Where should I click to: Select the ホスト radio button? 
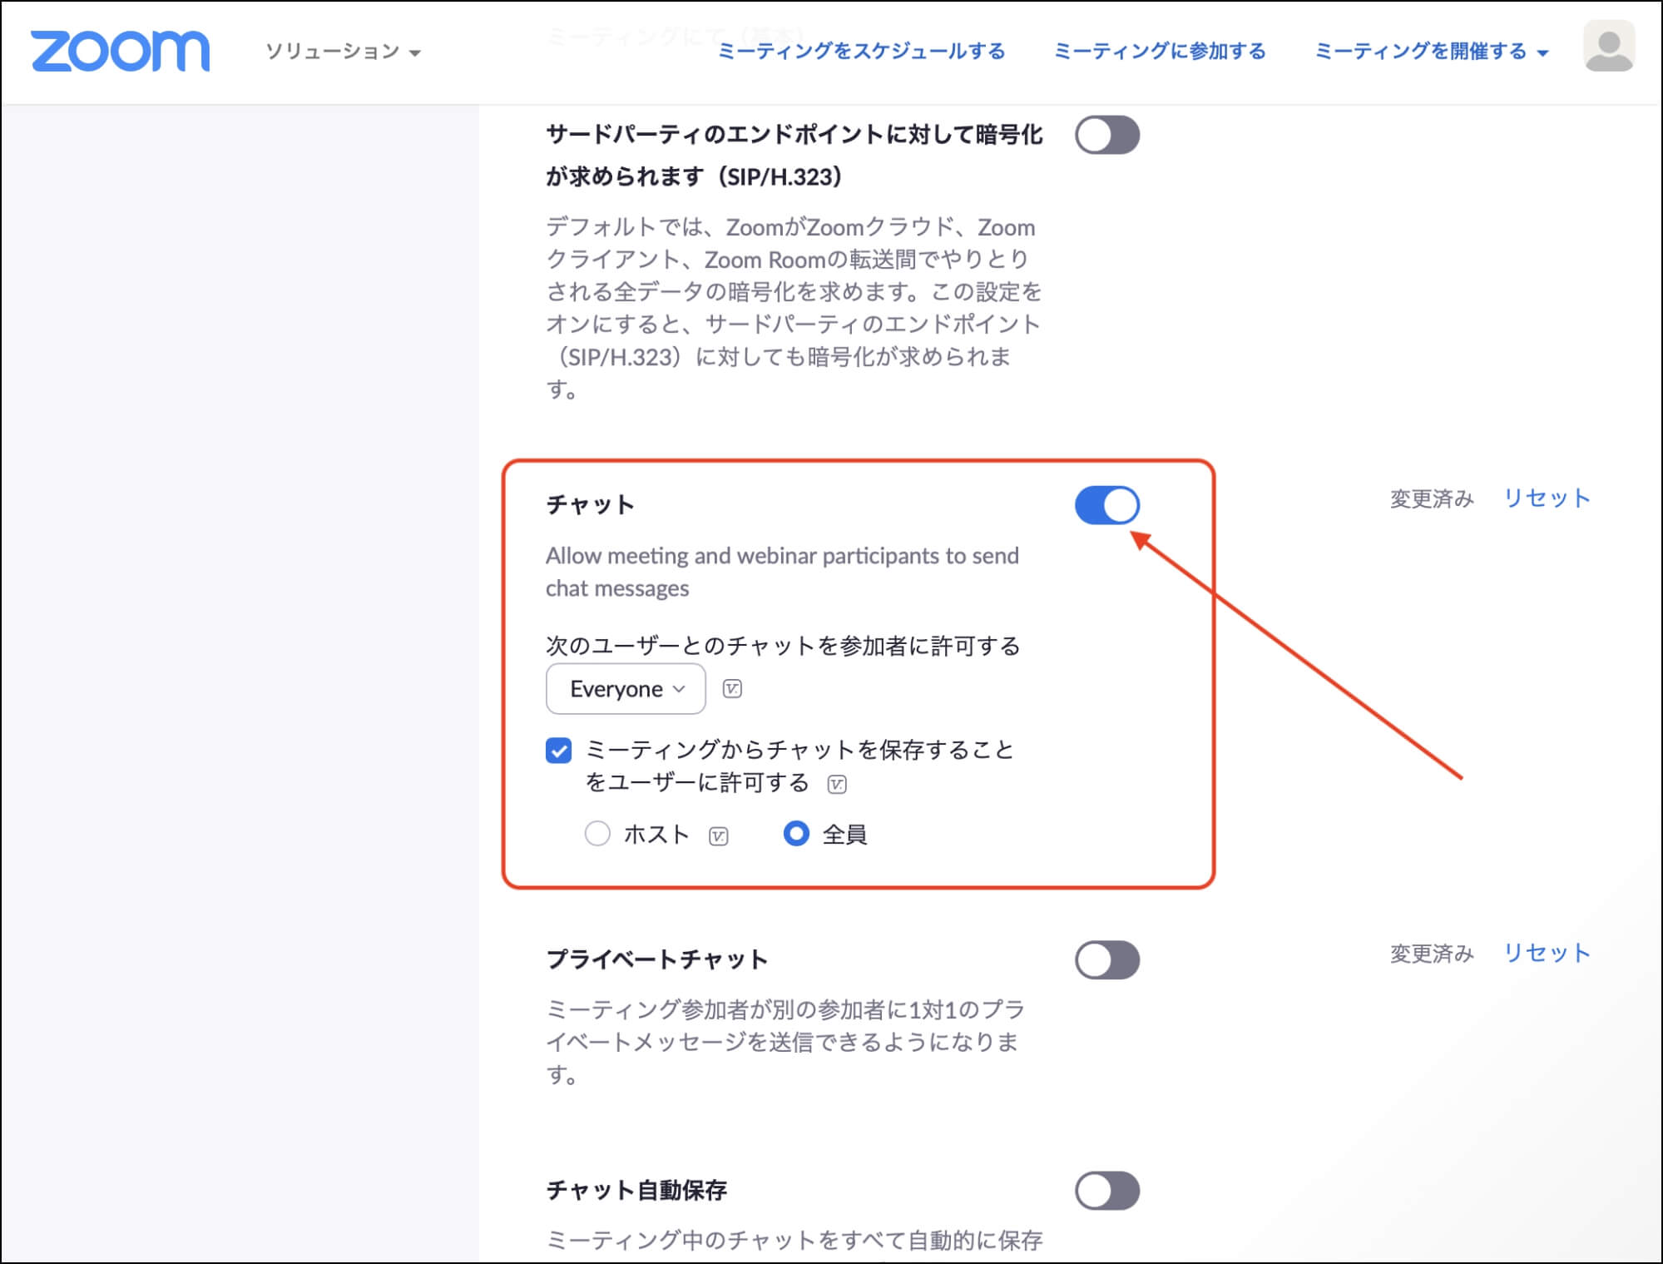tap(597, 834)
